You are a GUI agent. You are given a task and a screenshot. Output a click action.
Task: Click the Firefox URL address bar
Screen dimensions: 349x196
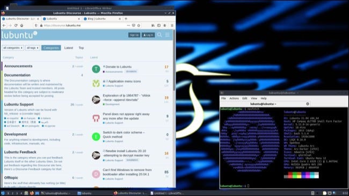click(85, 25)
